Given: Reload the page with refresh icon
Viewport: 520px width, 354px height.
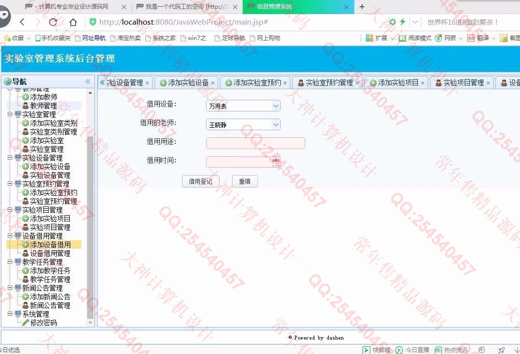Looking at the screenshot, I should click(53, 22).
